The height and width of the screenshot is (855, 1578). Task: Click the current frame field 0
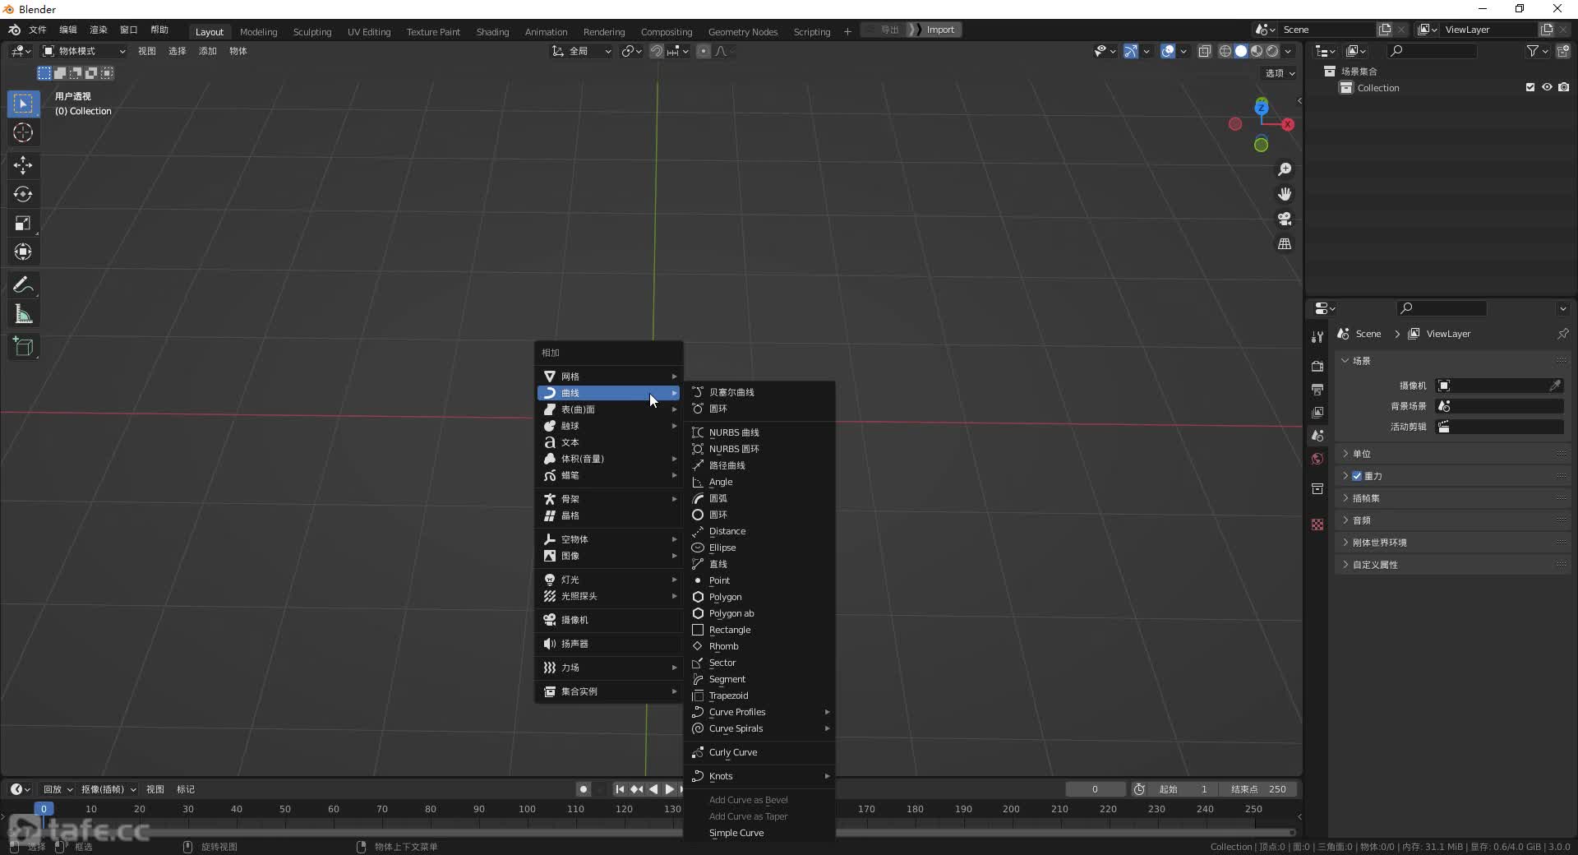(x=1095, y=789)
